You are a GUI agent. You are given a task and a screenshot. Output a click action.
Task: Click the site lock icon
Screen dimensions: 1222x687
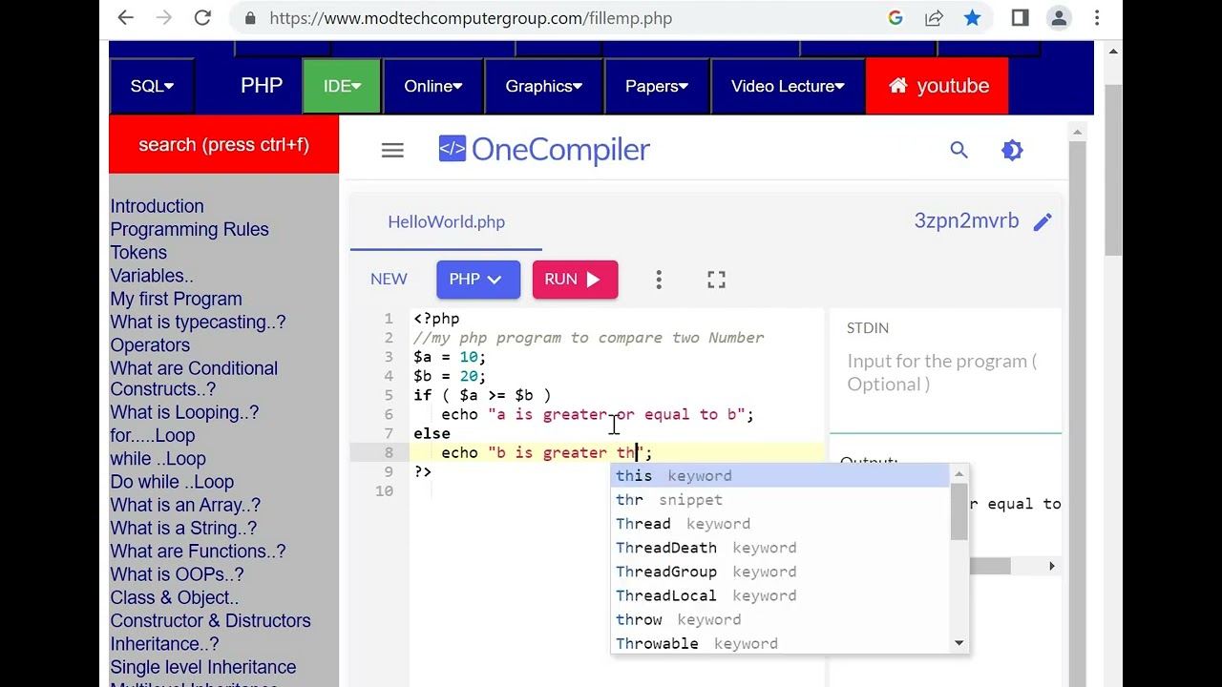251,18
